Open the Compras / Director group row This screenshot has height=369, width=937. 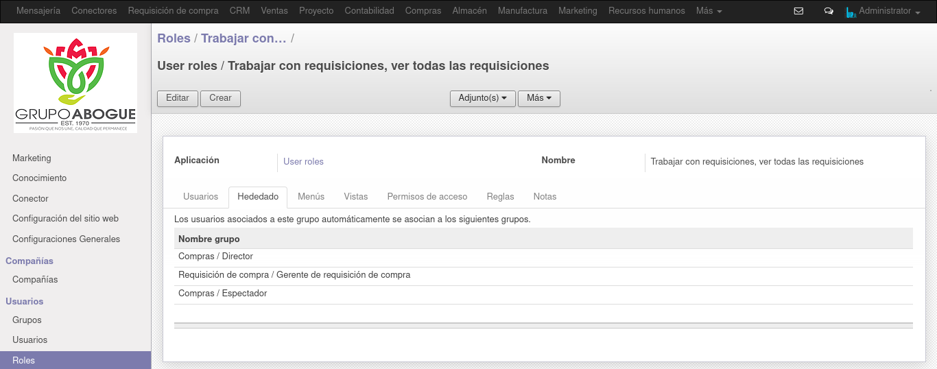point(543,257)
